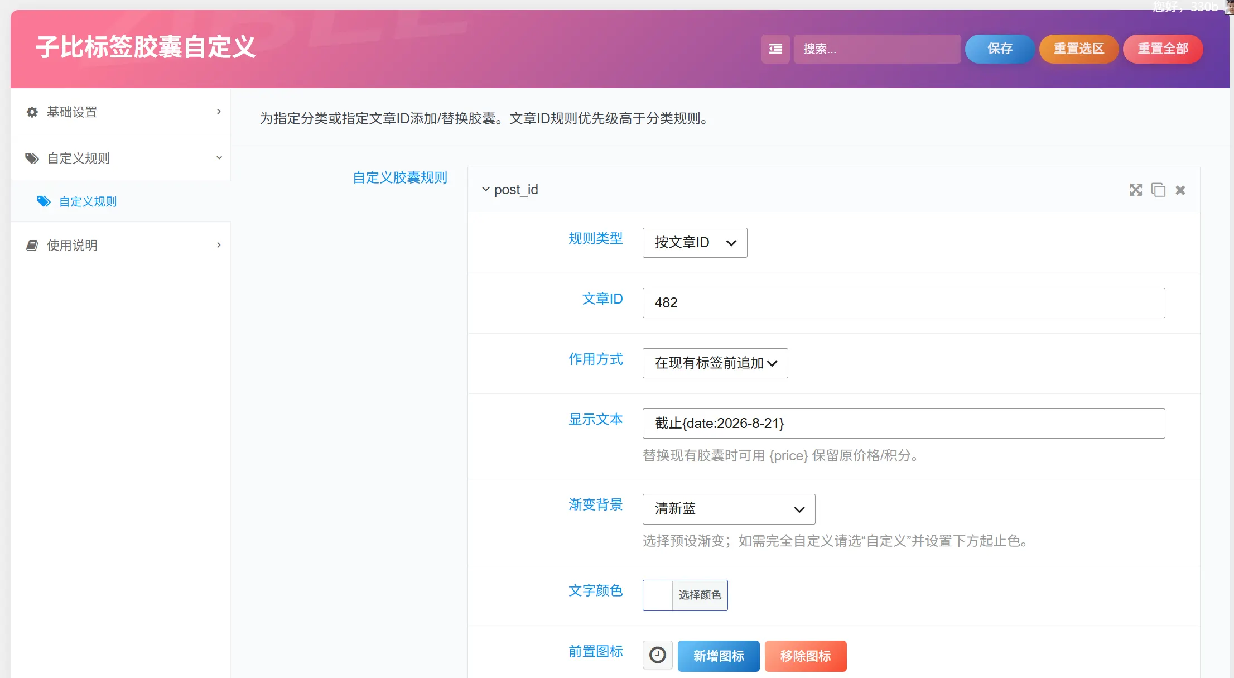Viewport: 1234px width, 678px height.
Task: Click the 移除图标 button
Action: click(806, 656)
